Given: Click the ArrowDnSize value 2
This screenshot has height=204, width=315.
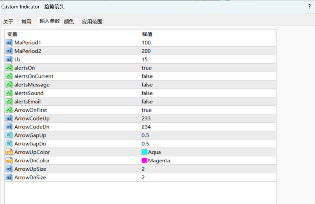Looking at the screenshot, I should 143,178.
